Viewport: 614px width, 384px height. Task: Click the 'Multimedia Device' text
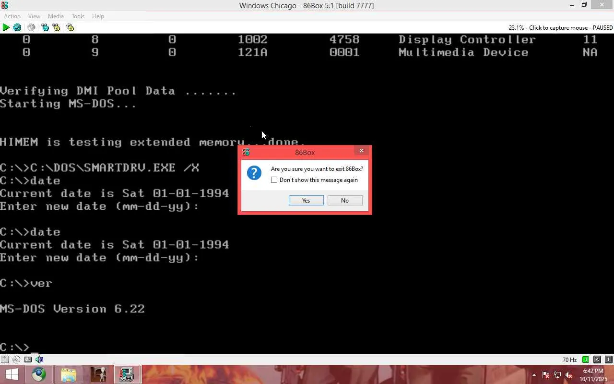[x=463, y=52]
